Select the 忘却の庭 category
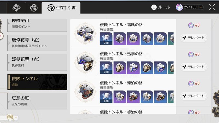Screen dimensions: 219x123 point(37,101)
